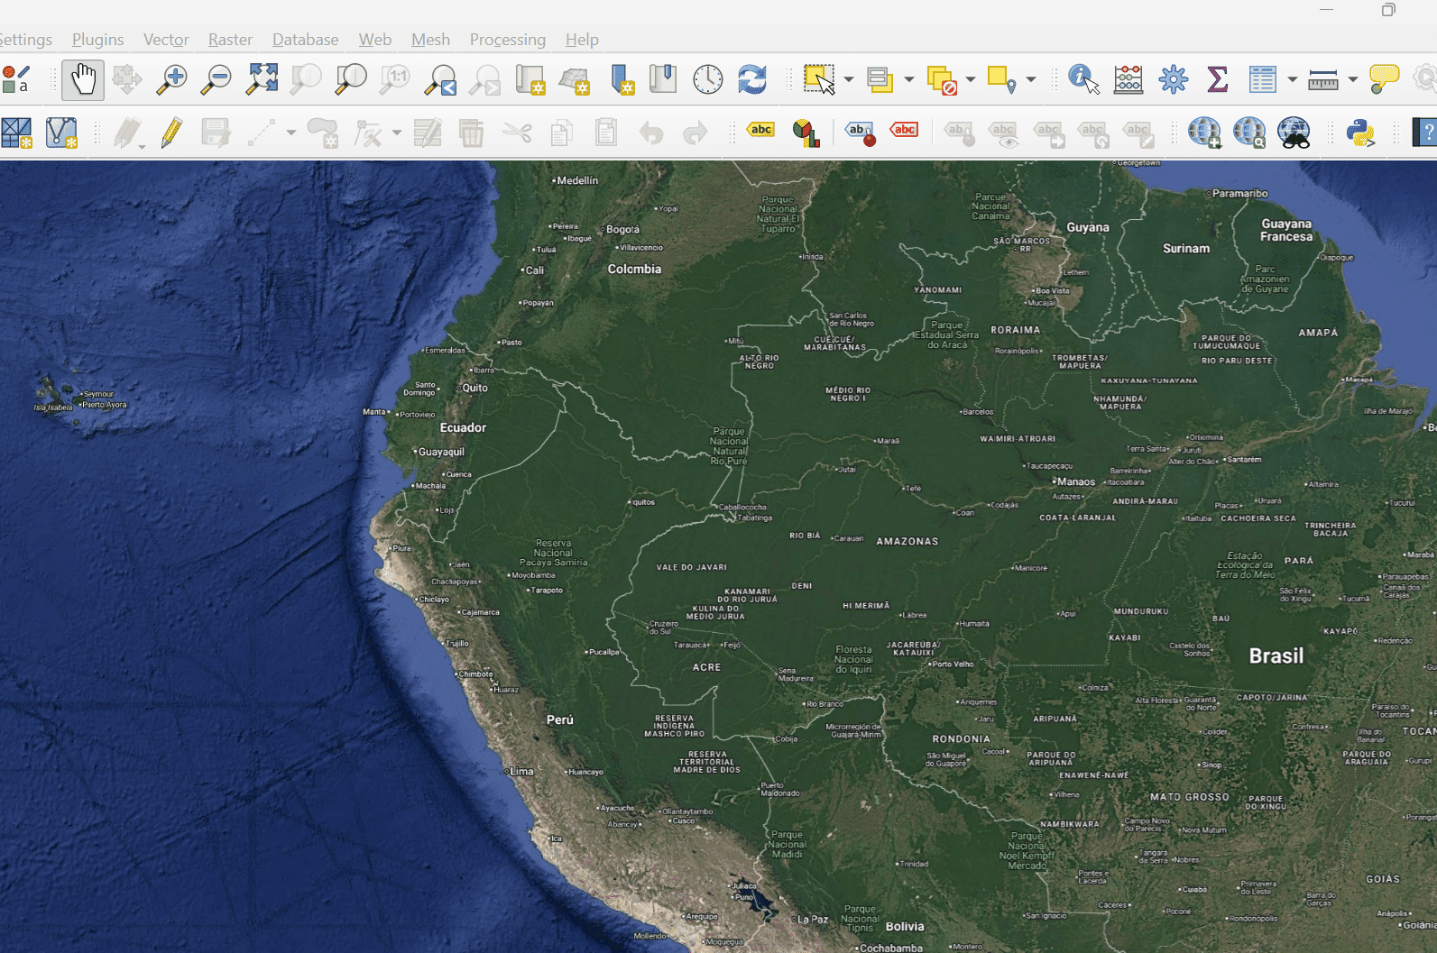Image resolution: width=1437 pixels, height=953 pixels.
Task: Deselect features from all layers
Action: pyautogui.click(x=942, y=79)
